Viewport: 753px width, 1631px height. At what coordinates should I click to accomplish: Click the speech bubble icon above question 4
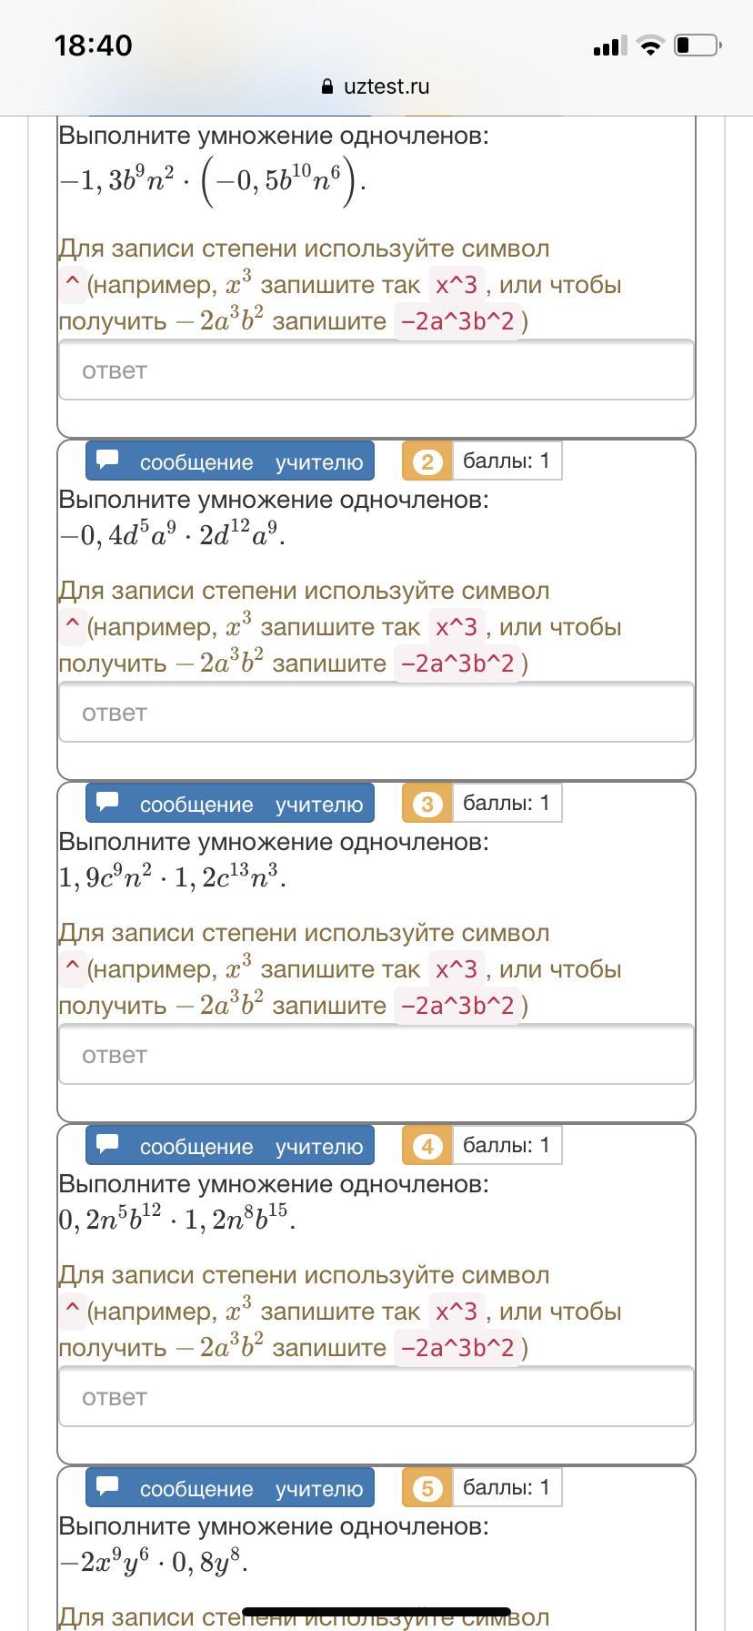108,1144
